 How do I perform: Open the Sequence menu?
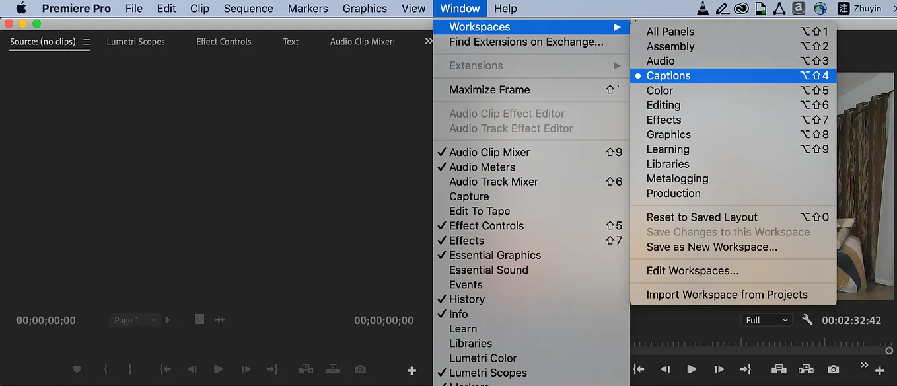[x=248, y=9]
